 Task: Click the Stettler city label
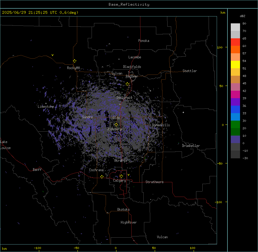(190, 71)
